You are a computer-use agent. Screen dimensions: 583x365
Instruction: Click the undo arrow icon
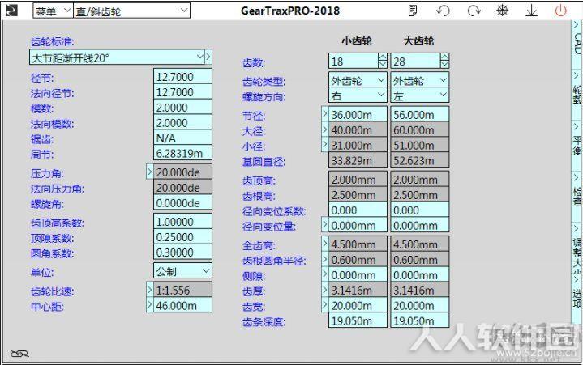click(x=443, y=11)
